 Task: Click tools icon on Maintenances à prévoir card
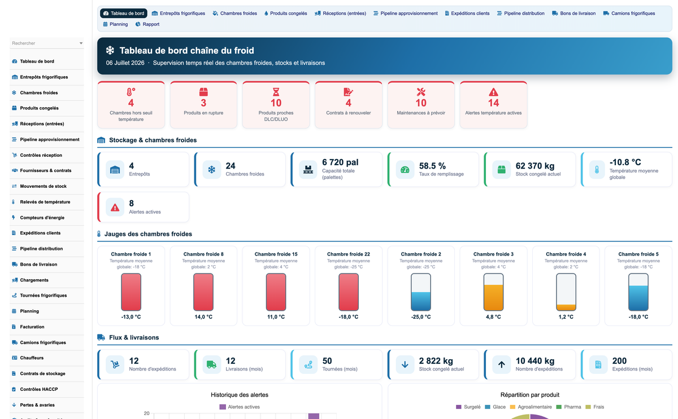pyautogui.click(x=421, y=92)
